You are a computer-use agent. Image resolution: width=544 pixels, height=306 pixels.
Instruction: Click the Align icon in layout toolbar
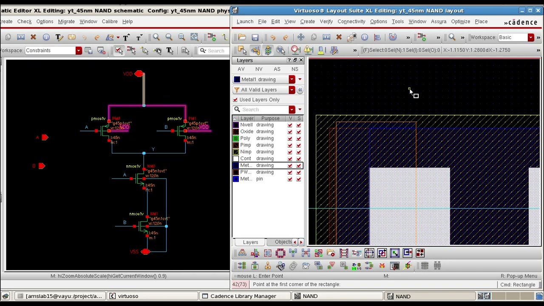coord(377,37)
